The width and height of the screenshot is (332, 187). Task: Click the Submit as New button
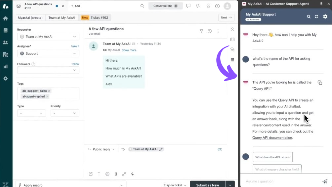[x=207, y=185]
